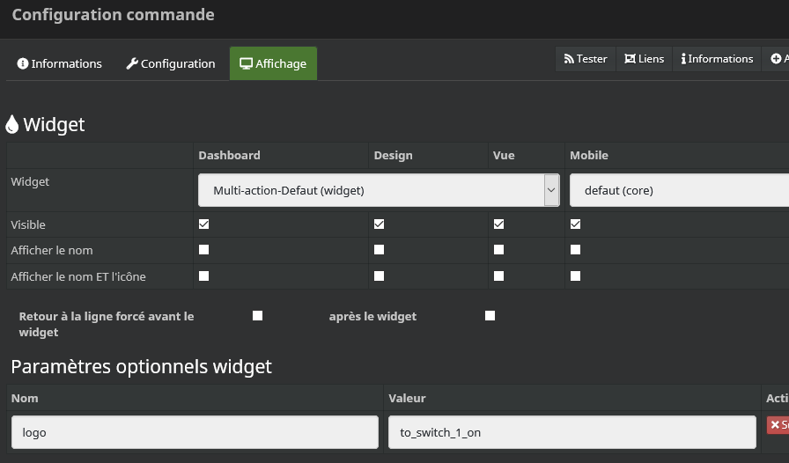This screenshot has width=789, height=463.
Task: Click the Nom field containing logo
Action: point(195,432)
